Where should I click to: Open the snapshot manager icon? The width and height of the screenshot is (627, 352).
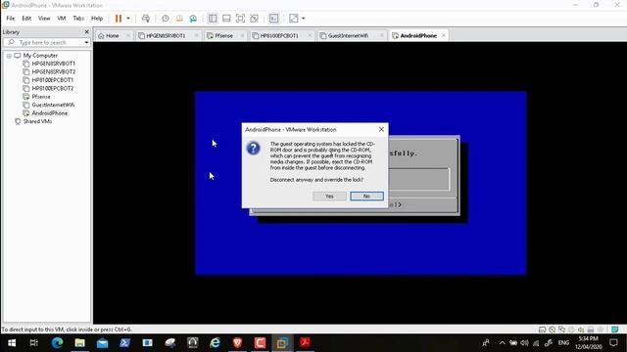pos(193,19)
